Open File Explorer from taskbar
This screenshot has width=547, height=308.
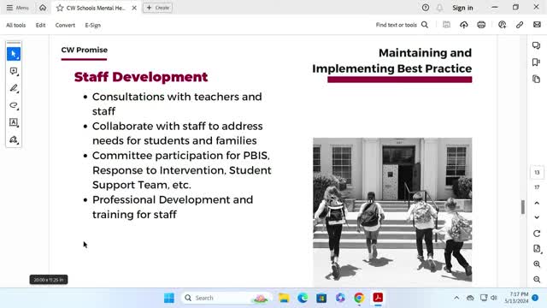click(284, 298)
